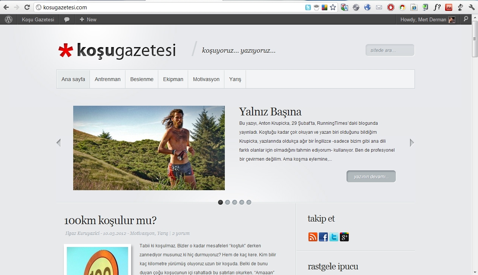The width and height of the screenshot is (478, 275).
Task: Click the WordPress logo in admin bar
Action: click(x=9, y=19)
